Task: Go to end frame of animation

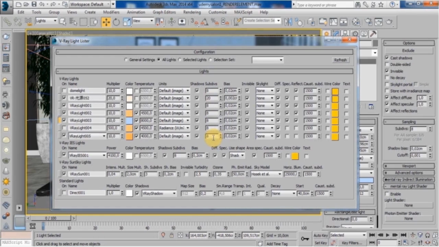Action: click(403, 235)
